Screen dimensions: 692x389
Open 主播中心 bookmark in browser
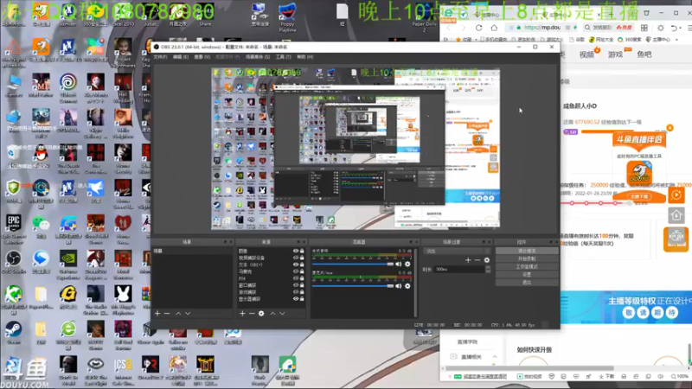658,40
